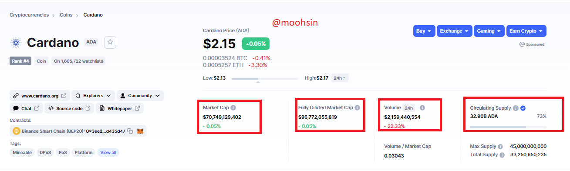
Task: Click Market Cap info icon
Action: tap(233, 107)
